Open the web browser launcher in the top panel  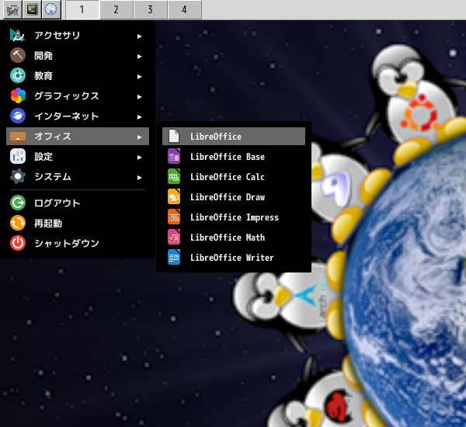coord(51,9)
